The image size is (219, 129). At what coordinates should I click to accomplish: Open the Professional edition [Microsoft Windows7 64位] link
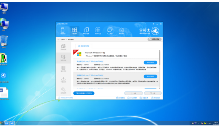[x=90, y=61]
